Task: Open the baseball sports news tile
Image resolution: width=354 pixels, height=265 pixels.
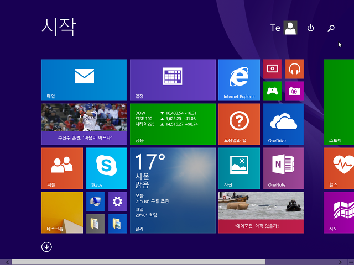Action: [84, 124]
